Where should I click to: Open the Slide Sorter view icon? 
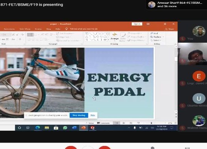(x=124, y=123)
